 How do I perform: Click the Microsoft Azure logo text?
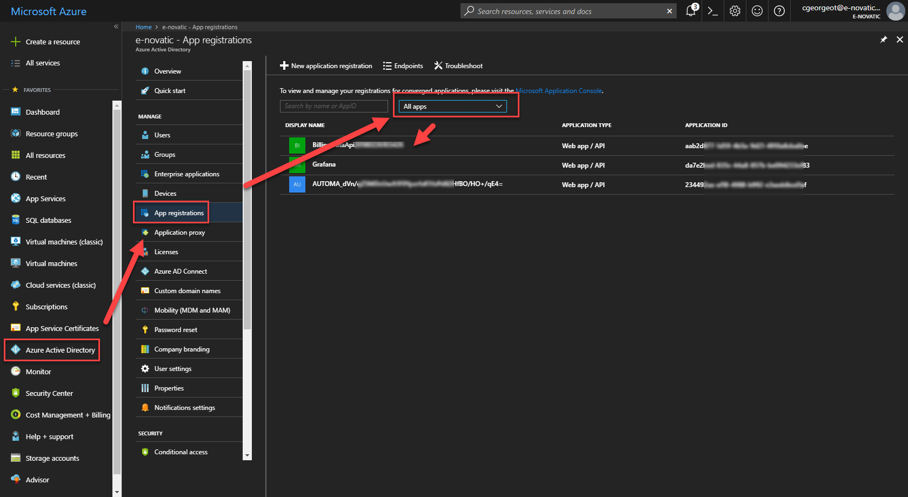click(49, 11)
